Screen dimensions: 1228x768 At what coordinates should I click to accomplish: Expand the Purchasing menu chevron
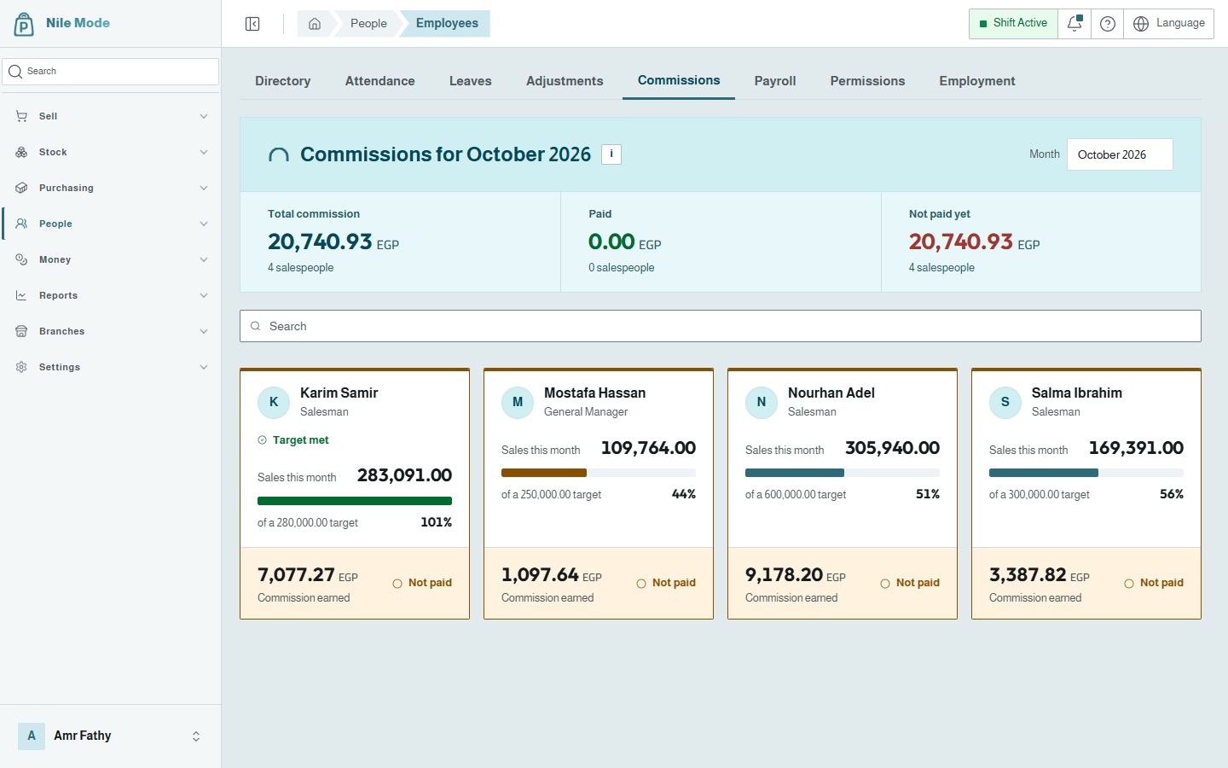coord(204,188)
